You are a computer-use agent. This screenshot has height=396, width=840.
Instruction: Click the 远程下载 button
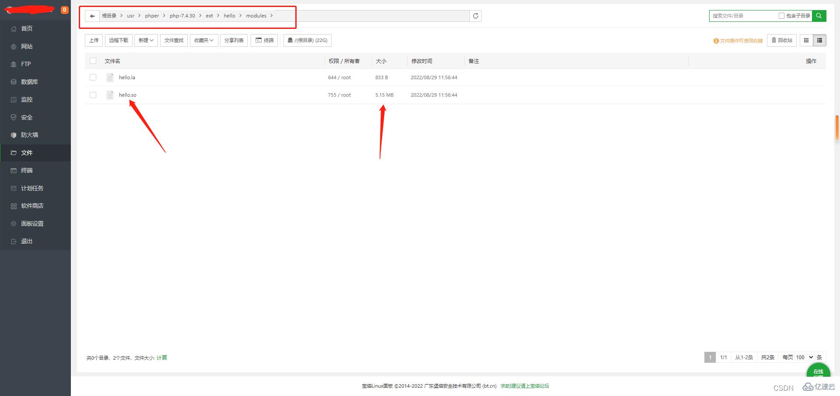[x=119, y=40]
